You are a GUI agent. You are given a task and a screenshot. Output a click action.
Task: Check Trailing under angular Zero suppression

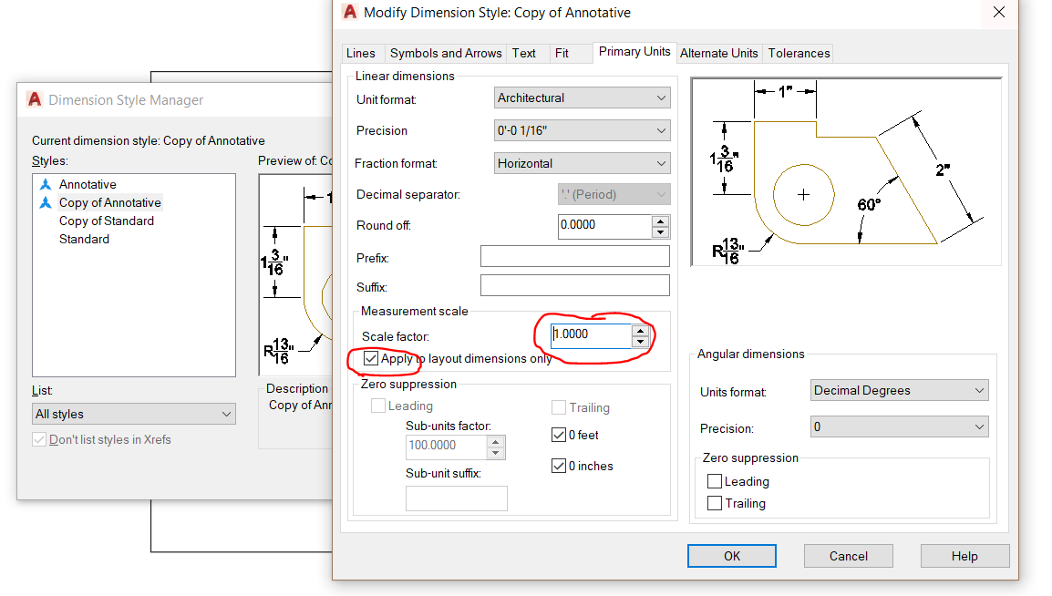[x=715, y=503]
